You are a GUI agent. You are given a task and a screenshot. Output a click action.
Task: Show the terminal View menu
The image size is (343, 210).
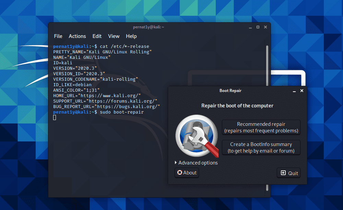(x=114, y=36)
